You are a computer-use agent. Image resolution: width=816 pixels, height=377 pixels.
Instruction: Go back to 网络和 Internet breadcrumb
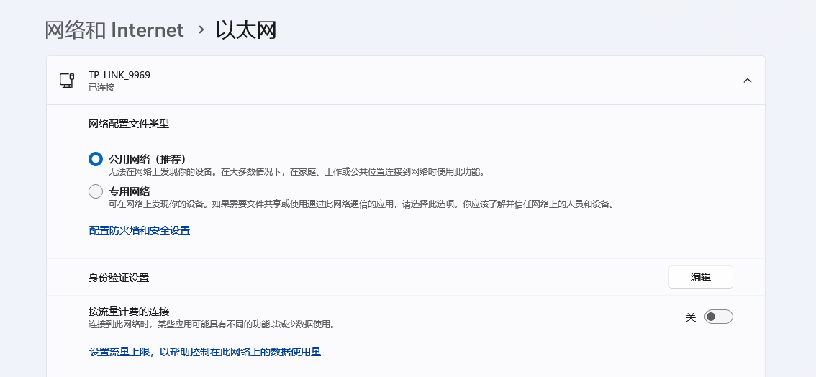coord(114,30)
